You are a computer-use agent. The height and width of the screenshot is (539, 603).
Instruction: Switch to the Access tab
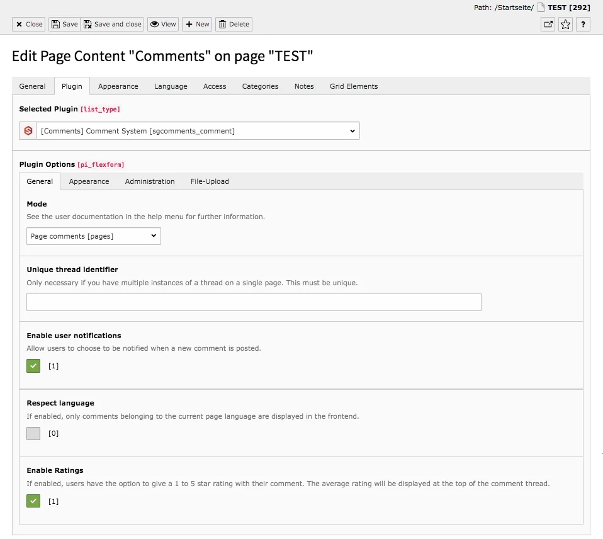coord(215,86)
